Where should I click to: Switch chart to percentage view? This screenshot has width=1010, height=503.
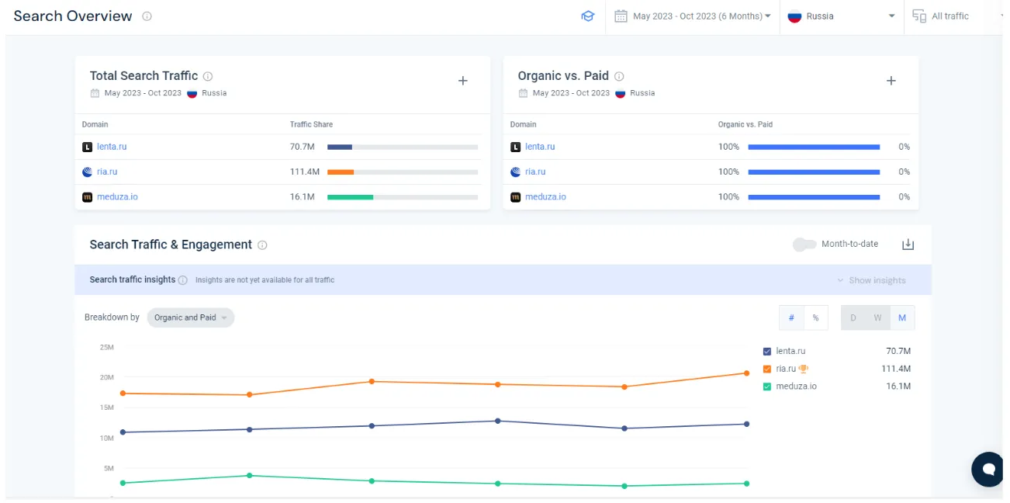pyautogui.click(x=815, y=317)
